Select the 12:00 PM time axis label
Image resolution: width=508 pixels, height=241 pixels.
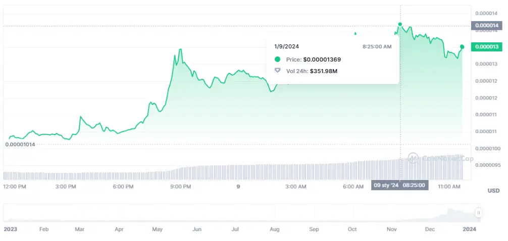[x=14, y=187]
